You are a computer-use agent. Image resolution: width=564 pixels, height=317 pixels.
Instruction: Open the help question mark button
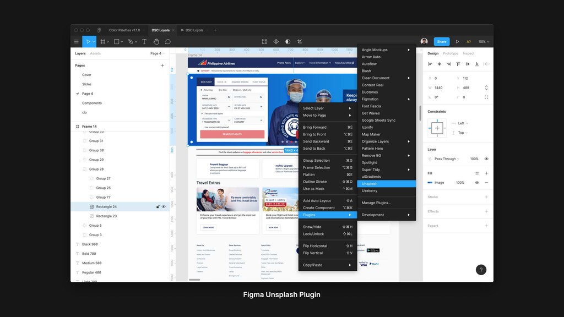tap(481, 270)
